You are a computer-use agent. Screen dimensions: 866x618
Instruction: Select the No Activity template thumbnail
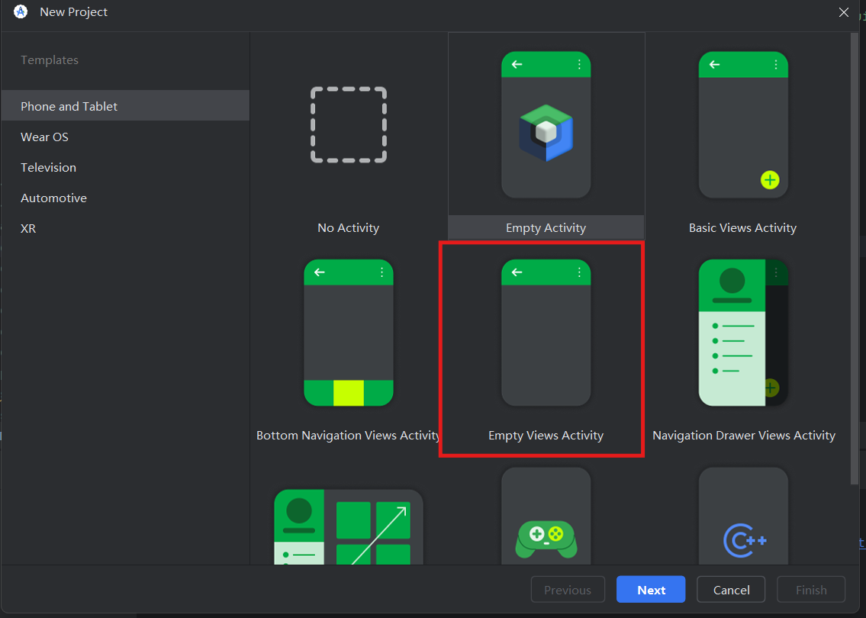pos(349,125)
